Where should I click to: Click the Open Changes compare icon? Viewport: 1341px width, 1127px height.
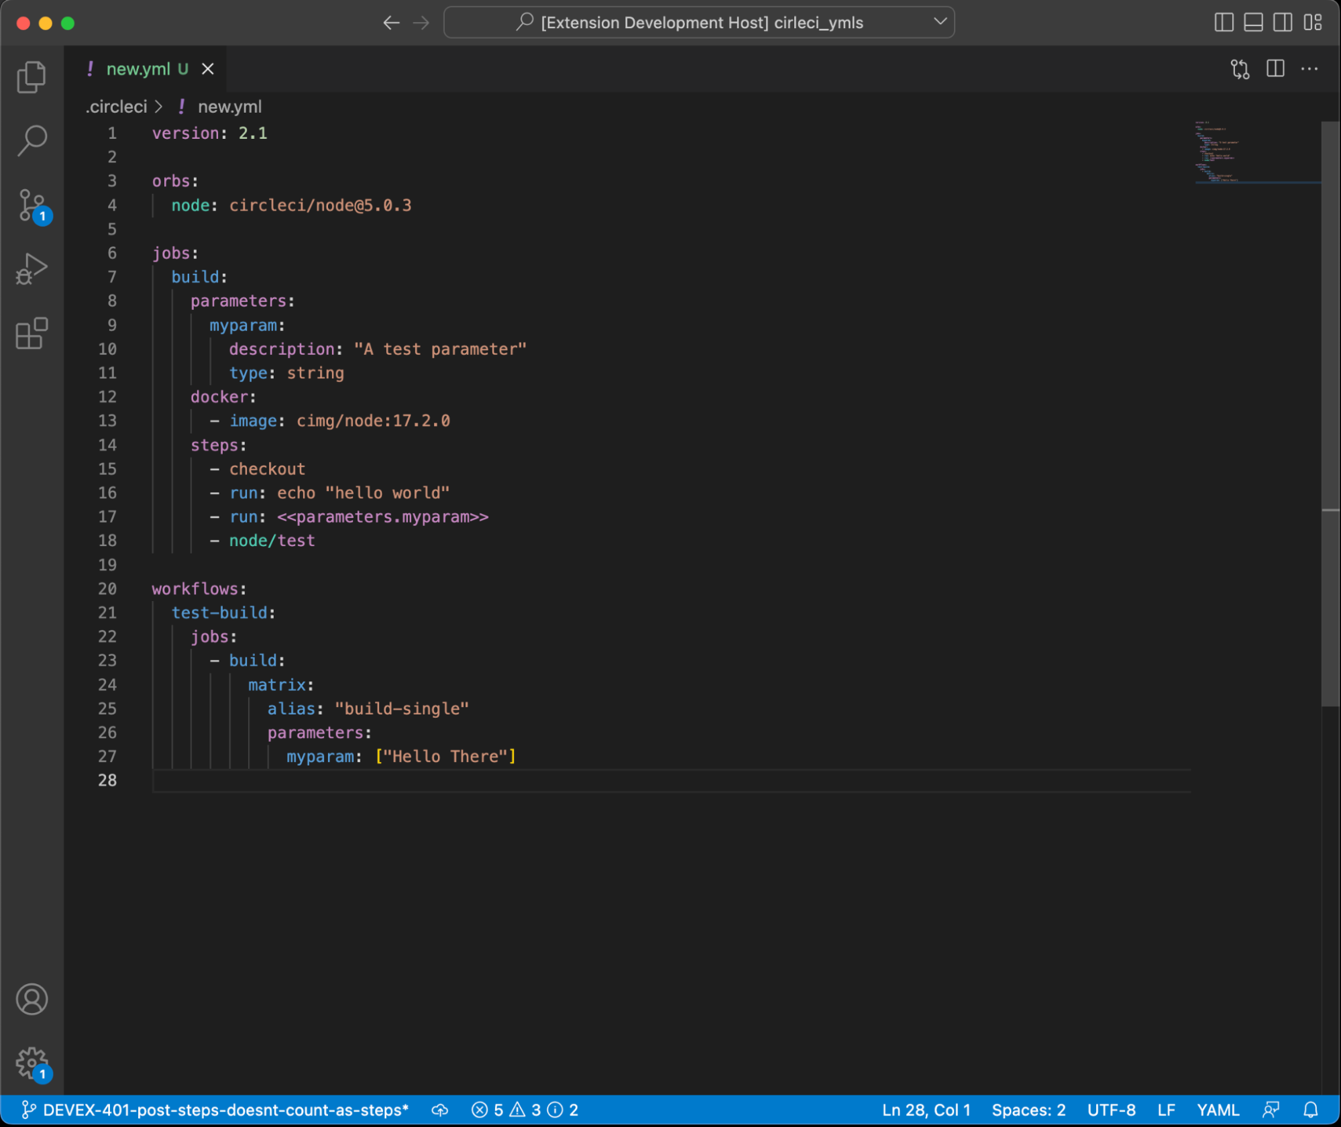1240,68
